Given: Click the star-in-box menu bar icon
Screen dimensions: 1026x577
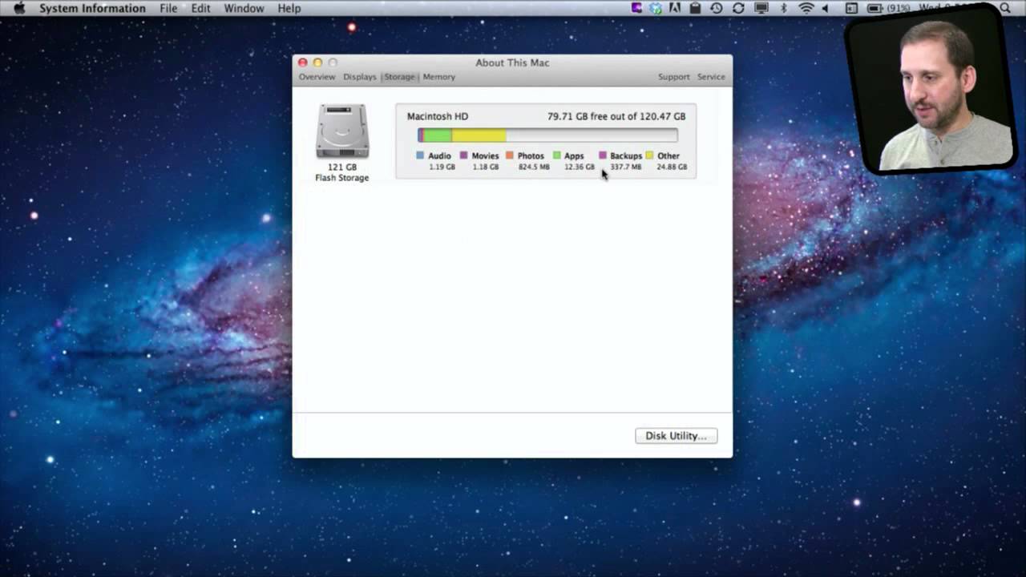Looking at the screenshot, I should point(851,8).
